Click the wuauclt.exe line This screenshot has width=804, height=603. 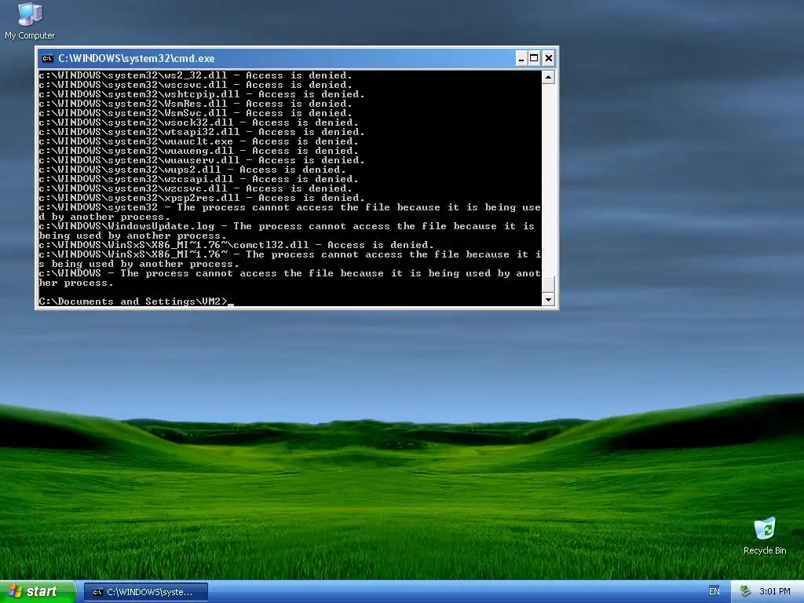(x=199, y=141)
